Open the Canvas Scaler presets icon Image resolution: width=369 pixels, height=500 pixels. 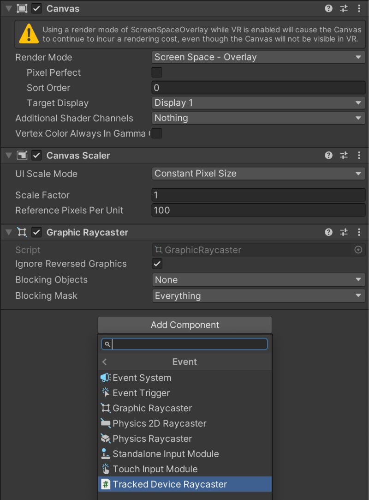(343, 155)
